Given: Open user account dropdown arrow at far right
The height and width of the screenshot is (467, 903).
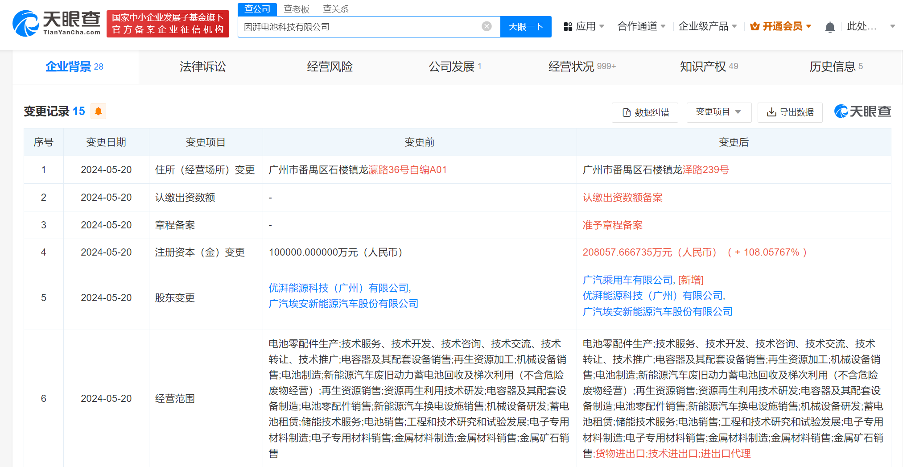Looking at the screenshot, I should [x=892, y=27].
